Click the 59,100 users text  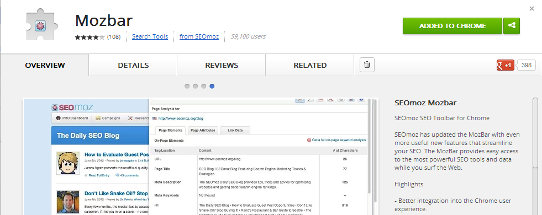point(248,36)
